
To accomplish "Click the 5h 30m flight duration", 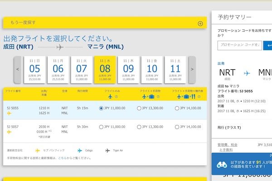I will (x=83, y=127).
